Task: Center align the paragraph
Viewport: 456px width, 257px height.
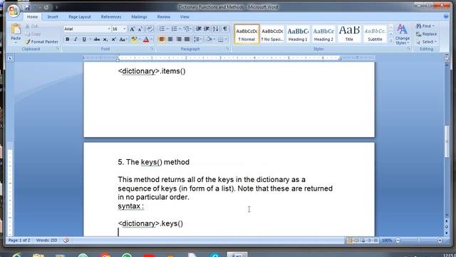Action: [x=170, y=39]
